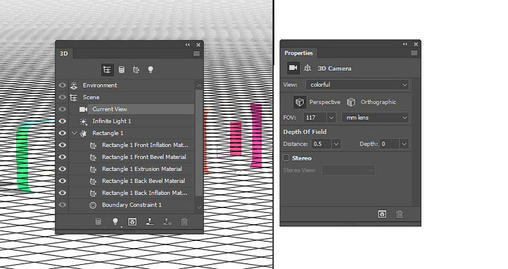Filter 3D panel by lights
This screenshot has width=508, height=269.
pyautogui.click(x=151, y=69)
